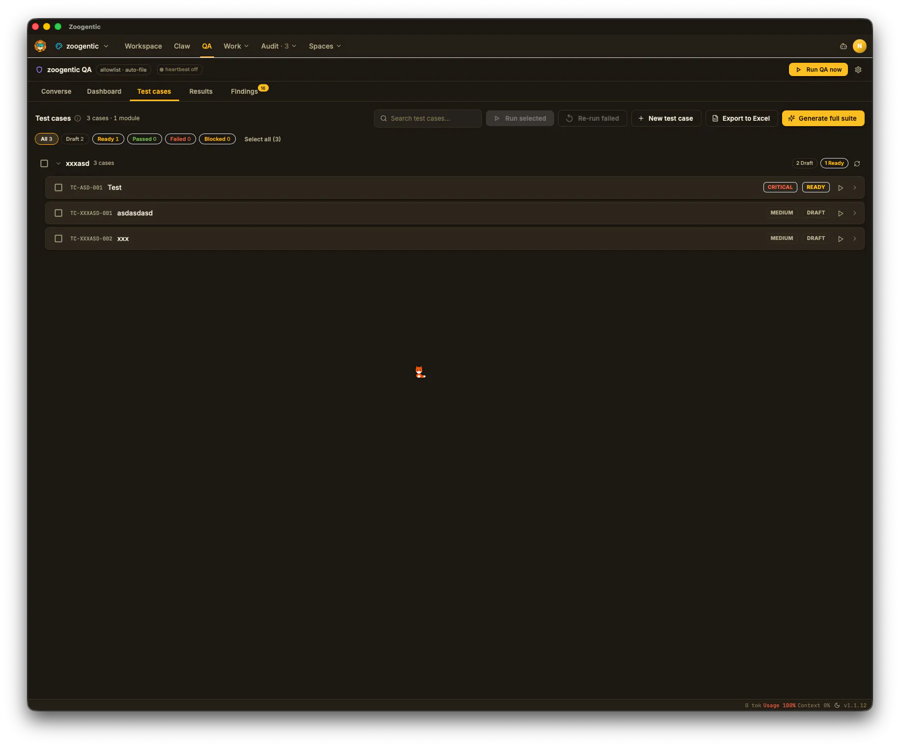The height and width of the screenshot is (747, 900).
Task: Switch to the Findings tab
Action: (x=245, y=91)
